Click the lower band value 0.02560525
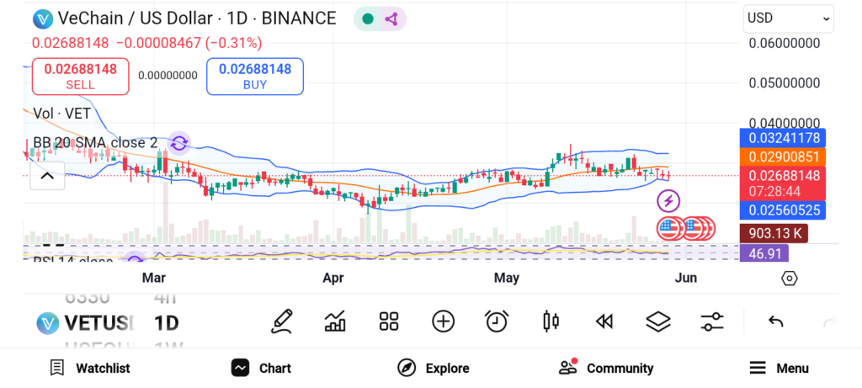The width and height of the screenshot is (862, 388). pos(782,210)
